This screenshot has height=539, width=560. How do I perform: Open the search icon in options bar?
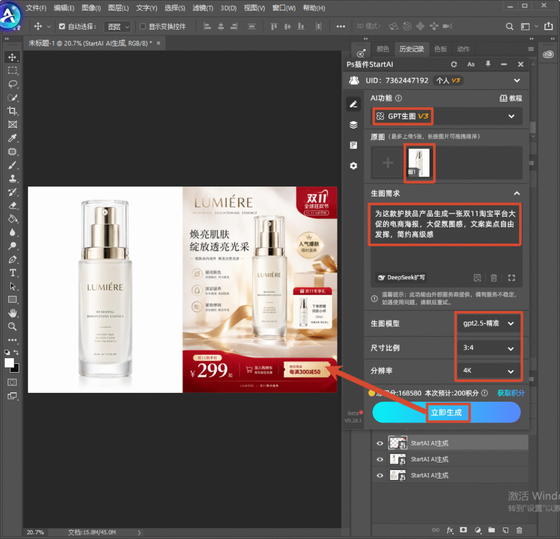510,26
